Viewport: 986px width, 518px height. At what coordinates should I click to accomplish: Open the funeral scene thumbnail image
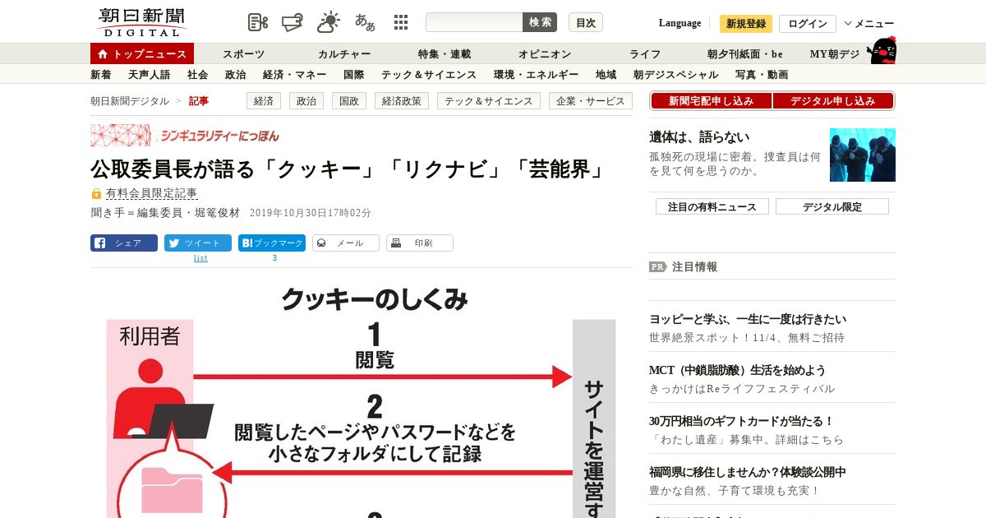coord(862,155)
